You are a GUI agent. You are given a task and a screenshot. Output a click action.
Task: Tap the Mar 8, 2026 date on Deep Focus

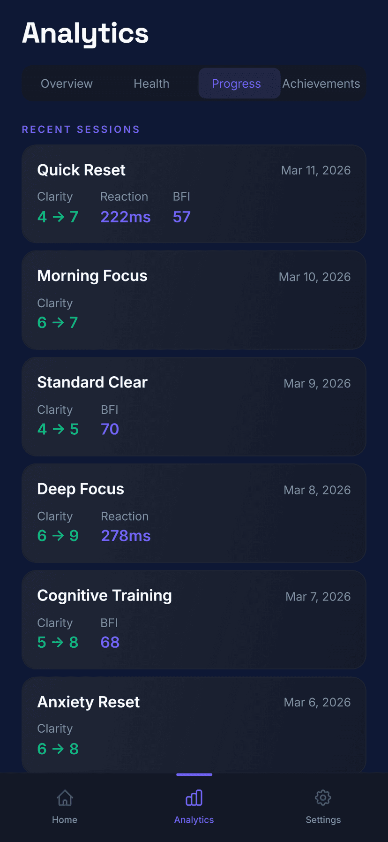coord(317,490)
